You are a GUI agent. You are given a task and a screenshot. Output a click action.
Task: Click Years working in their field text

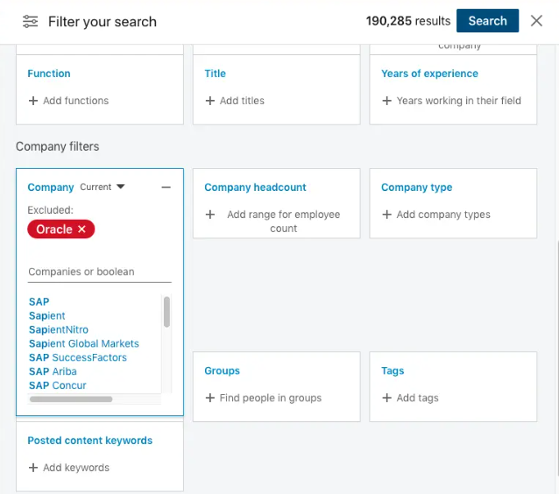[x=459, y=101]
